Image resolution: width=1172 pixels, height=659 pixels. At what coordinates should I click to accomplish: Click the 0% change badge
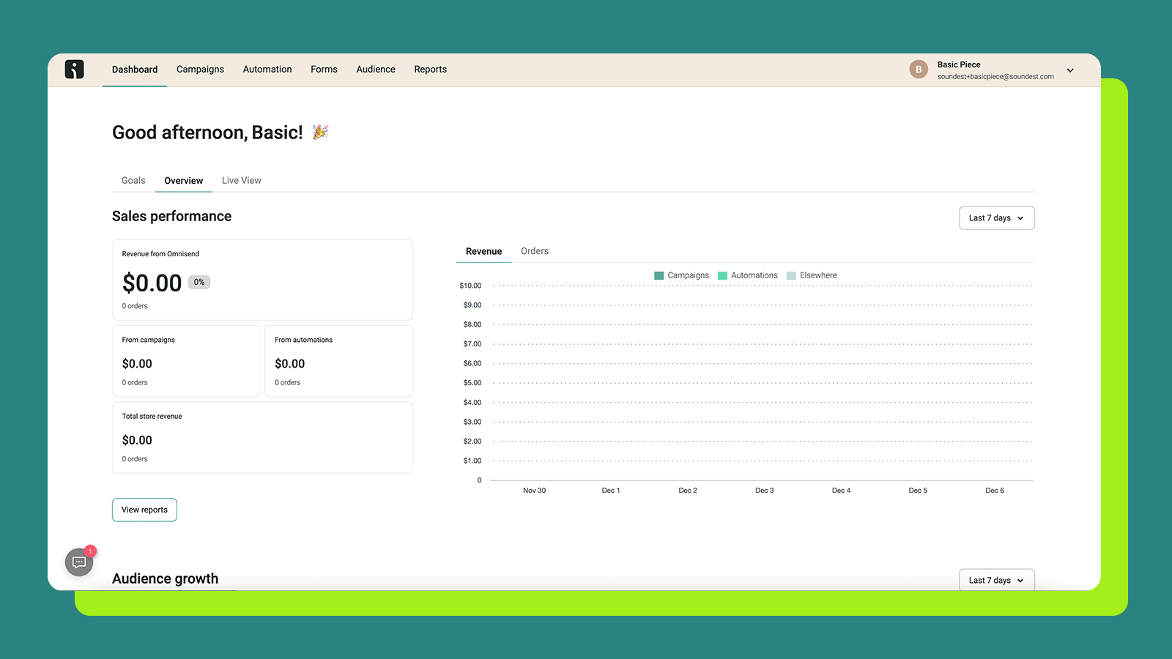[x=199, y=282]
